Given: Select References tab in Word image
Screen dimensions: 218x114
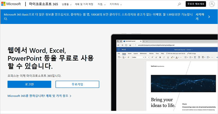Looking at the screenshot, I should tap(143, 53).
